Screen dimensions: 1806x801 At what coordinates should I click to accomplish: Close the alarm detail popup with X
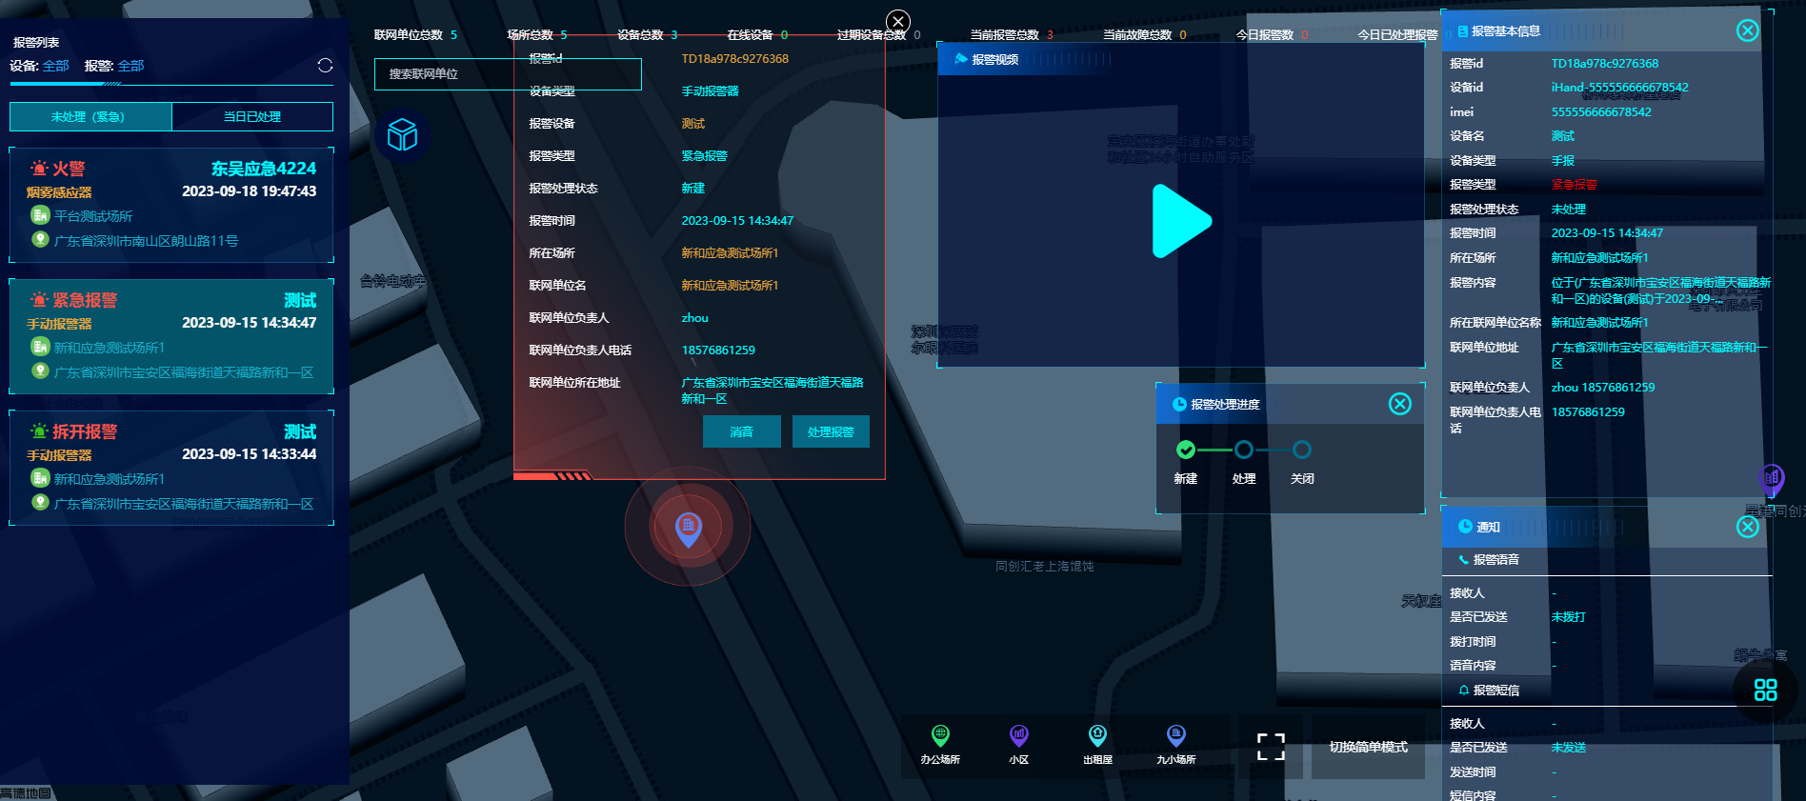click(x=897, y=22)
